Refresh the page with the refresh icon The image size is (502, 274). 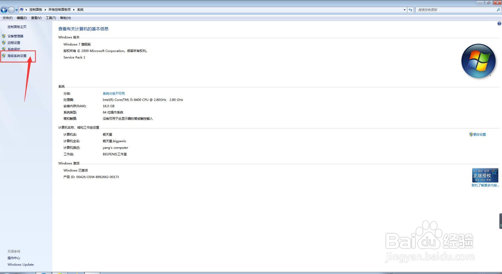410,10
